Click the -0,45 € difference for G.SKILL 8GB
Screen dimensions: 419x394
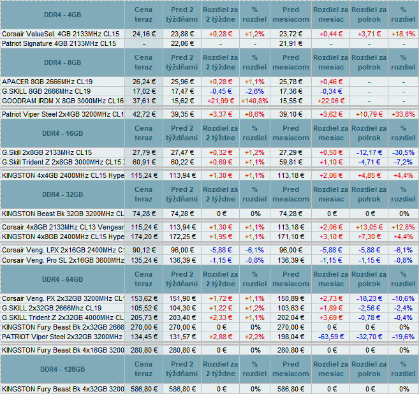coord(221,91)
